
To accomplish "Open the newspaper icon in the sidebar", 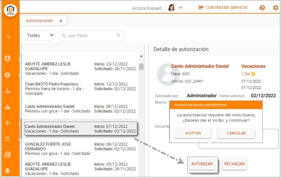I will point(7,154).
